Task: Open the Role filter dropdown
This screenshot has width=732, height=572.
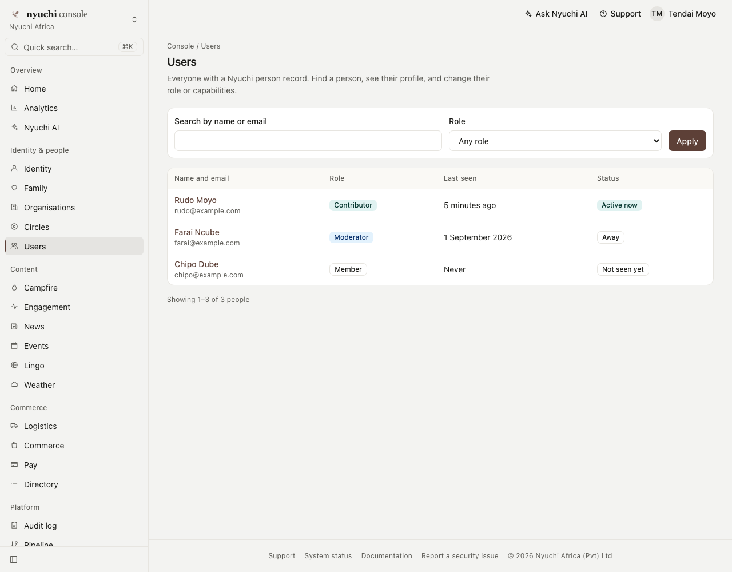Action: [x=555, y=141]
